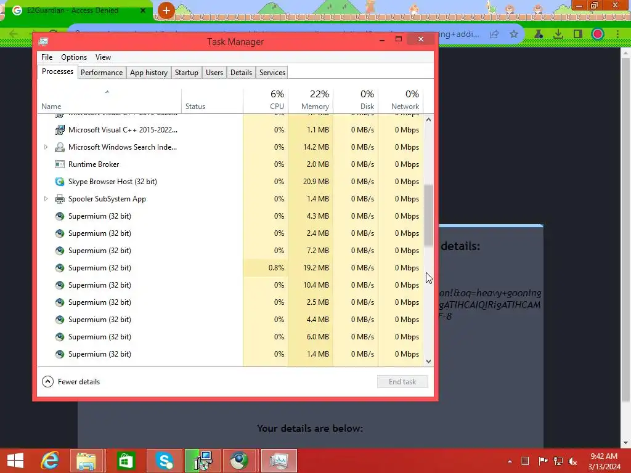Click the Supermium icon using 2.4 MB
This screenshot has height=473, width=631.
[60, 233]
